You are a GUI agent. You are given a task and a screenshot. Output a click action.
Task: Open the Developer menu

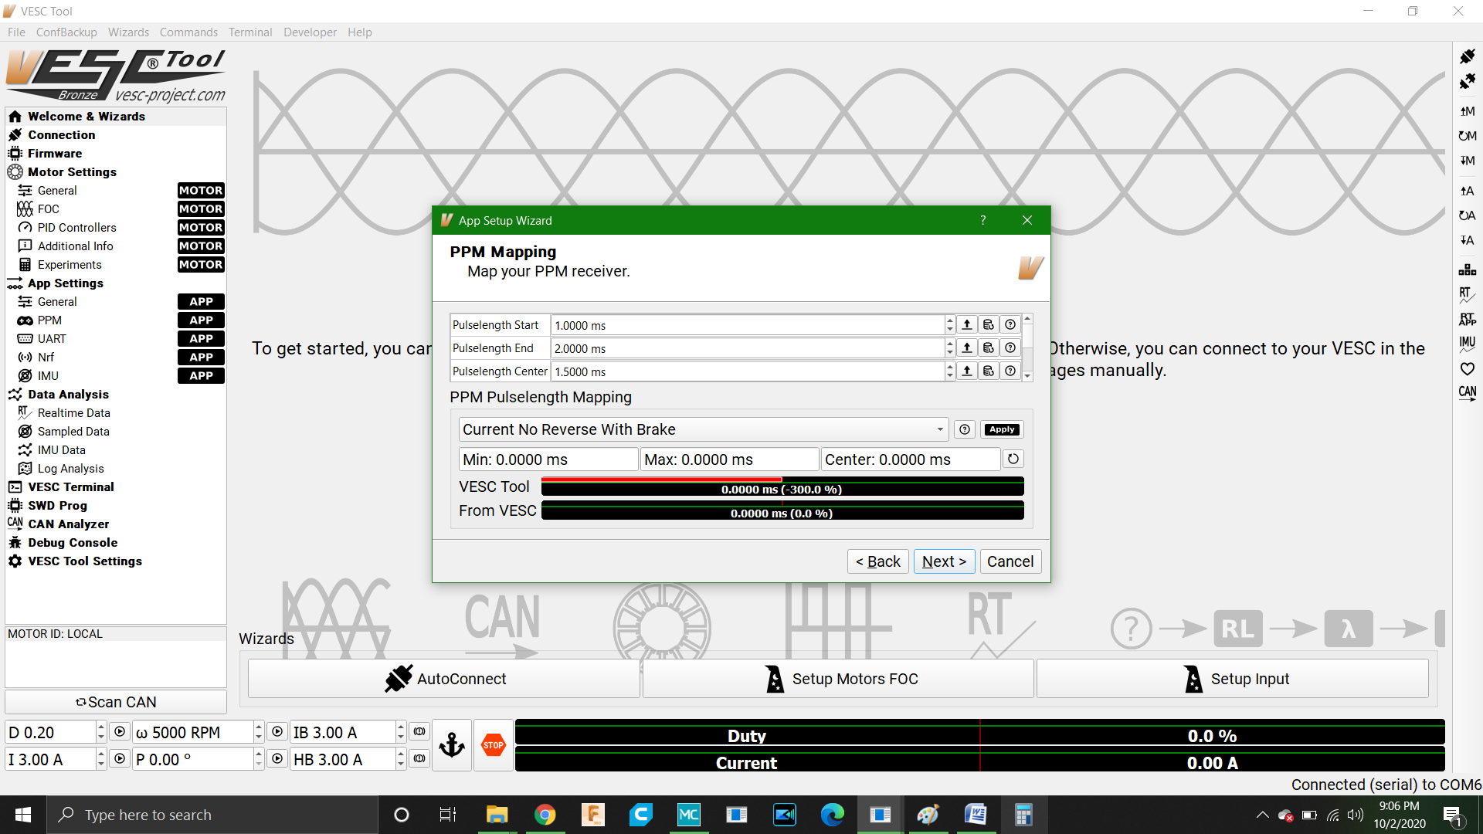pyautogui.click(x=310, y=32)
